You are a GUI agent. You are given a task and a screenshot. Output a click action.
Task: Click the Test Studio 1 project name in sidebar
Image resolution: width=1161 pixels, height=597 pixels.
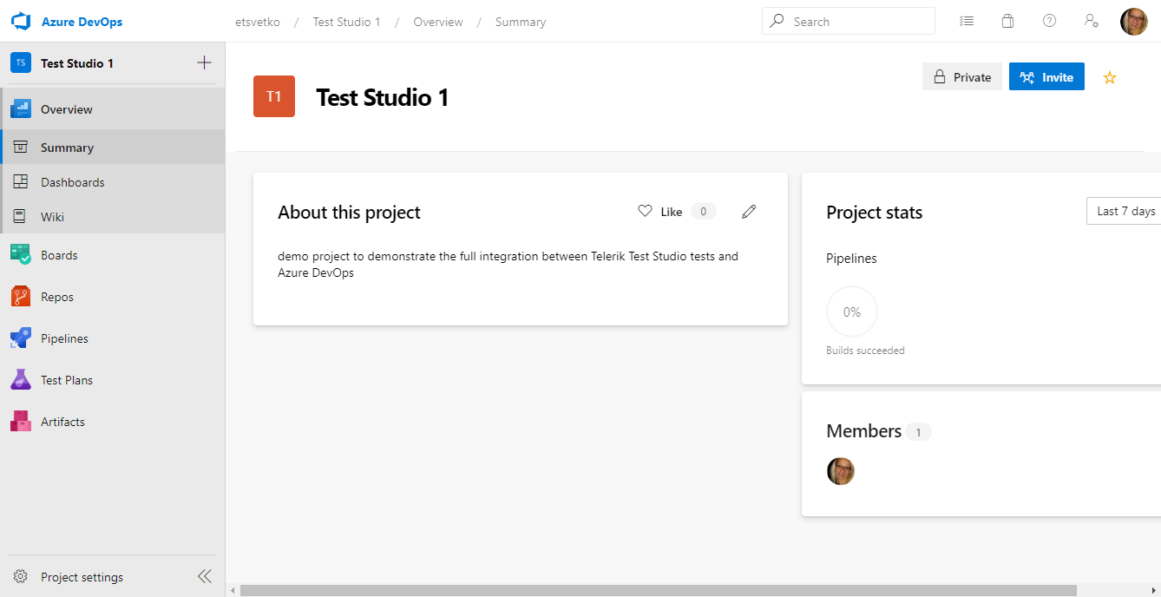[77, 63]
